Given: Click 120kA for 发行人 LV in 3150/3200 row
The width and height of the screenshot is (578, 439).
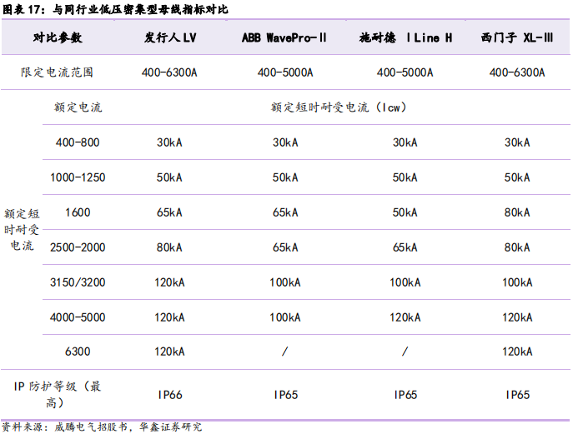Looking at the screenshot, I should [169, 282].
